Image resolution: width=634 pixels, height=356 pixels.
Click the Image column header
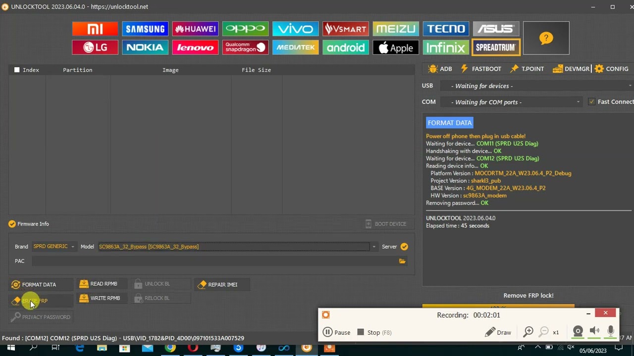(170, 70)
